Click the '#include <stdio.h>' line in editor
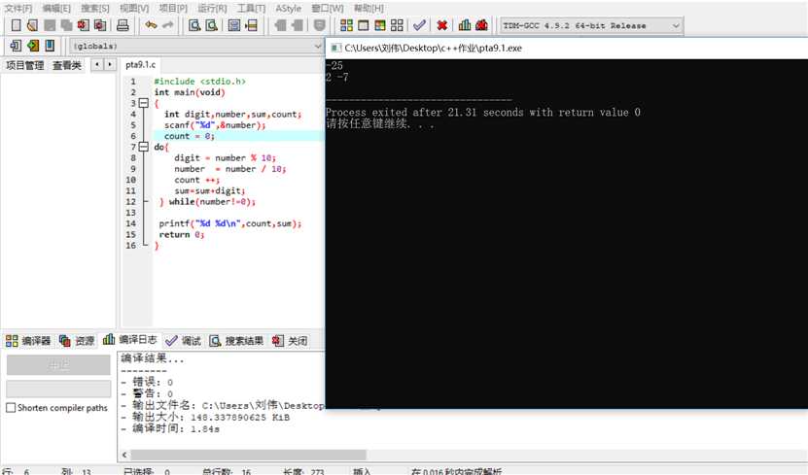The width and height of the screenshot is (808, 475). point(200,82)
